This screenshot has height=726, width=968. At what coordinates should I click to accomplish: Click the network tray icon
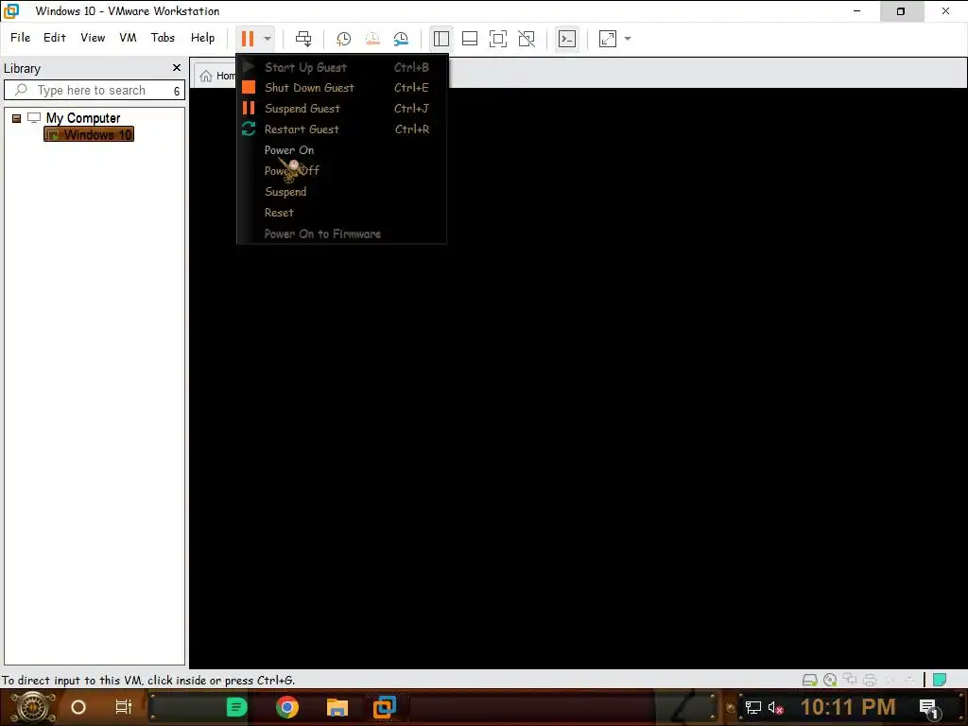(x=752, y=707)
